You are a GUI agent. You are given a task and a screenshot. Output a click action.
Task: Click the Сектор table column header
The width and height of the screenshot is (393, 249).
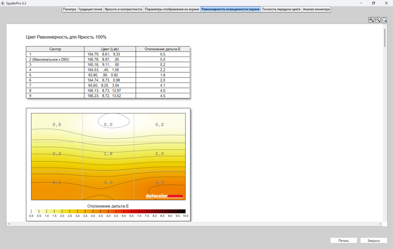coord(55,49)
